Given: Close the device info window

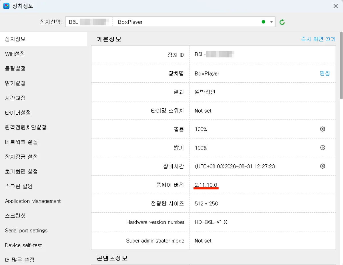Looking at the screenshot, I should click(336, 6).
